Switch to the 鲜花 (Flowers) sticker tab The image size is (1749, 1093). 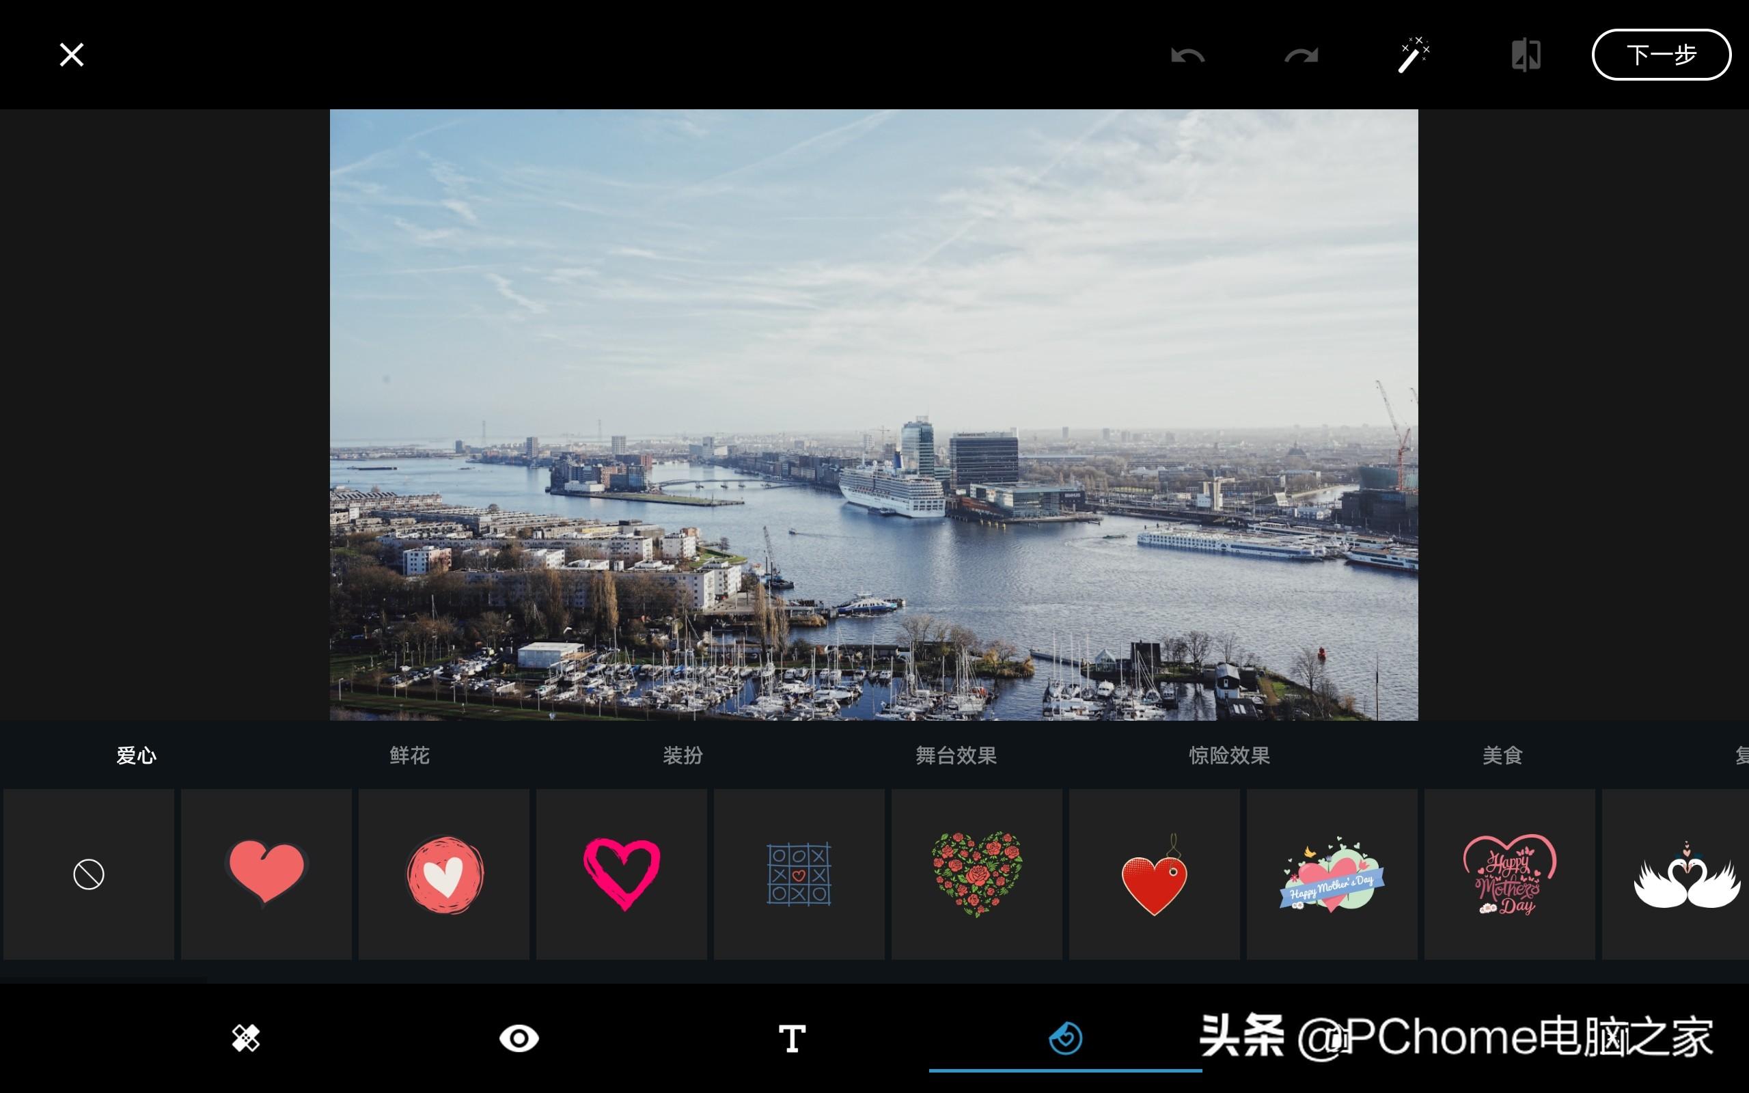point(408,754)
